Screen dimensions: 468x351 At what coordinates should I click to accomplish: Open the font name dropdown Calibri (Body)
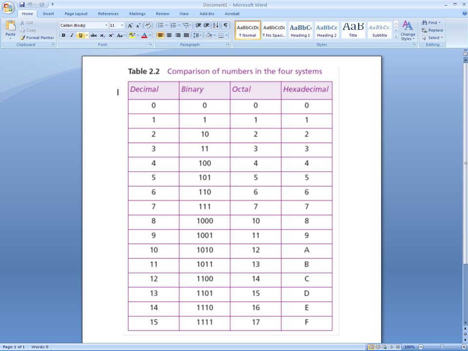coord(106,25)
